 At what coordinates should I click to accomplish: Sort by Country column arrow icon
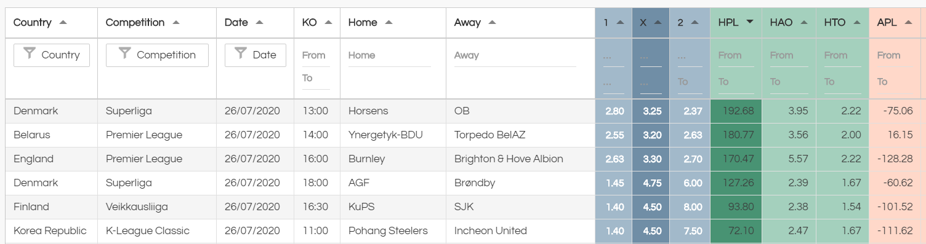(x=63, y=22)
